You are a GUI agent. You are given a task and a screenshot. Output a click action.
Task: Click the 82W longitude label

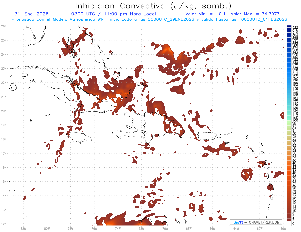[23, 228]
